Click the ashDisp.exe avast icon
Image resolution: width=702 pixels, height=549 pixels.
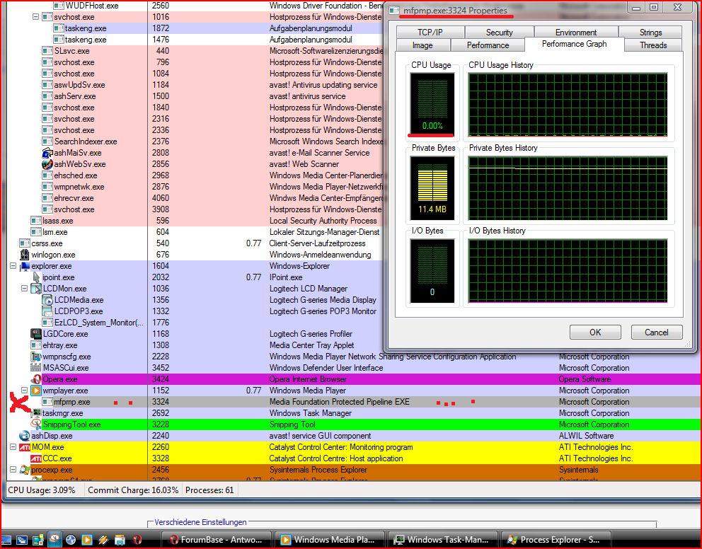tap(25, 436)
